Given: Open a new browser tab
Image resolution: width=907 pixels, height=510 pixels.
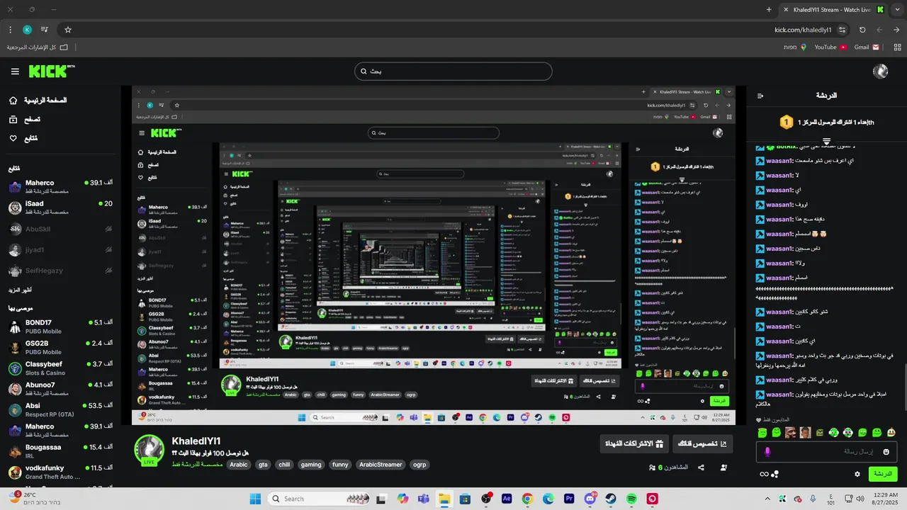Looking at the screenshot, I should (769, 10).
